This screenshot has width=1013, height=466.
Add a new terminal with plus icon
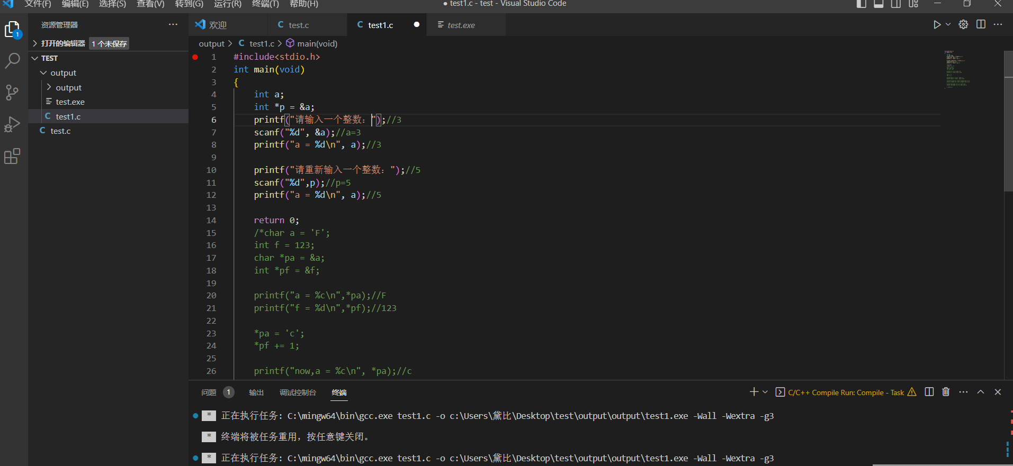point(754,392)
